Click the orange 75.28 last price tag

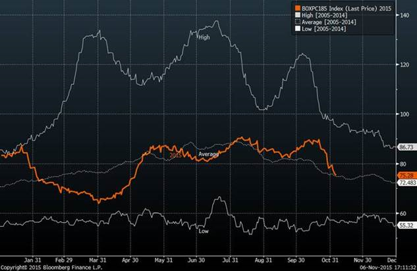tap(406, 175)
